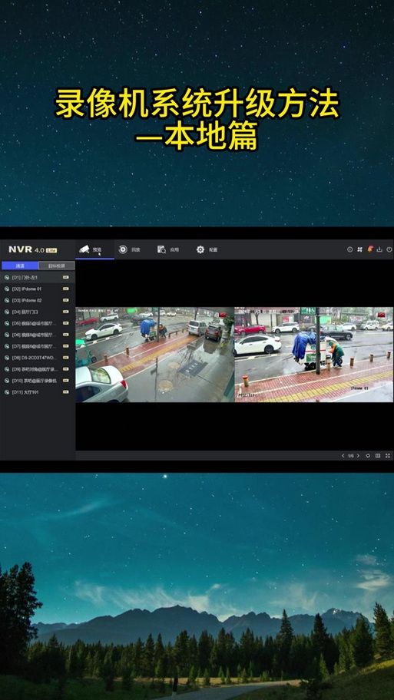Click the info circle icon in header
This screenshot has width=394, height=700.
click(x=349, y=249)
